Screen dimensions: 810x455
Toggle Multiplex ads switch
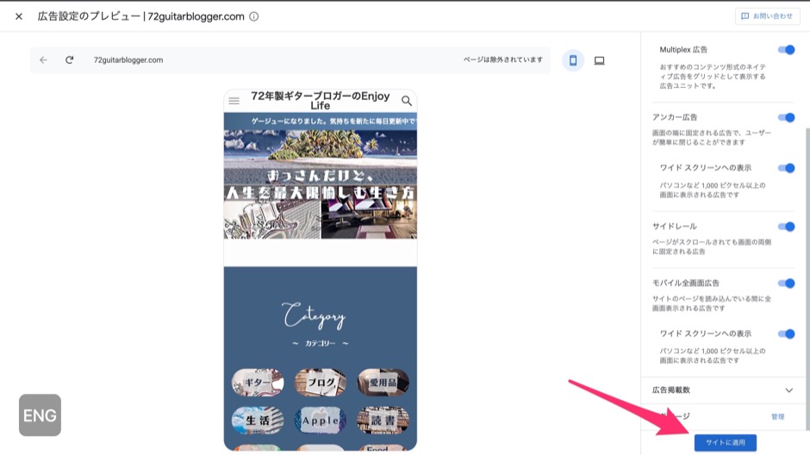(786, 50)
